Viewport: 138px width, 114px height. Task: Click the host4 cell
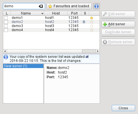click(x=49, y=30)
